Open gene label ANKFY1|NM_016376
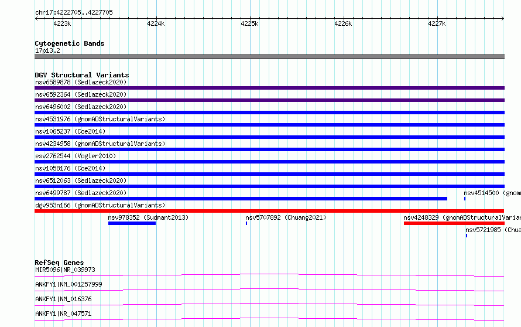The height and width of the screenshot is (327, 521). 63,299
